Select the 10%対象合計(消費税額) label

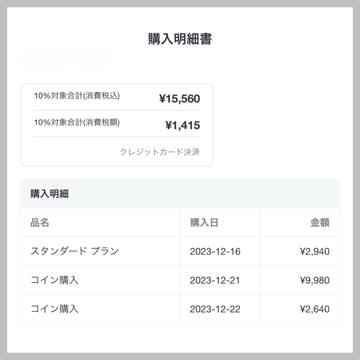pos(77,123)
